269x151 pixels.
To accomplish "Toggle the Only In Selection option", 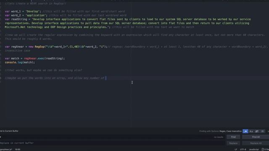I will coord(257,131).
